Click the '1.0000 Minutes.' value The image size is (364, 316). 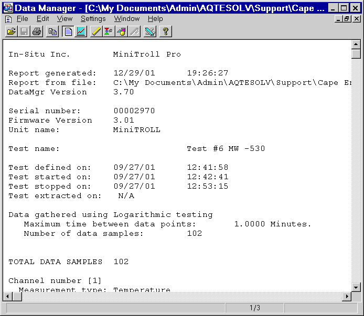273,224
